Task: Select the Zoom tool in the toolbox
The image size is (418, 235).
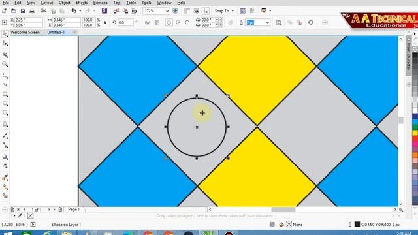Action: coord(5,64)
